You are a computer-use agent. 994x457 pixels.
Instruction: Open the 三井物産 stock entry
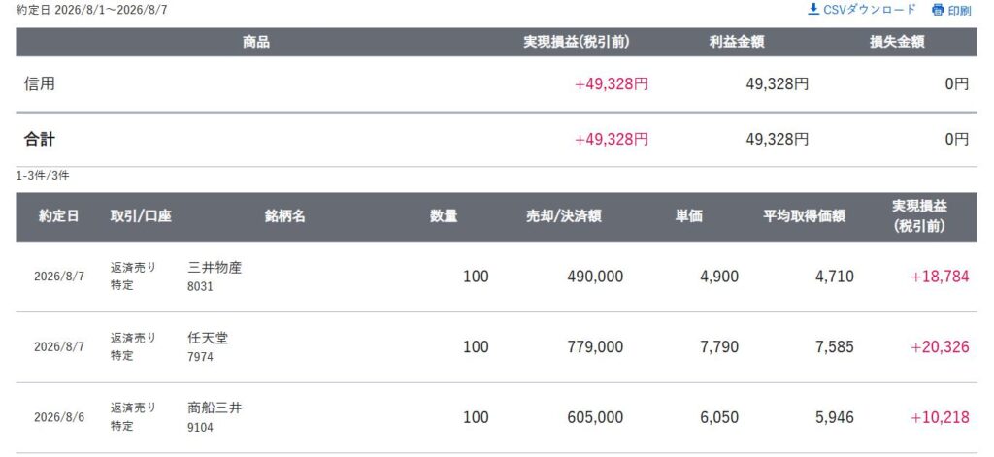[x=215, y=268]
